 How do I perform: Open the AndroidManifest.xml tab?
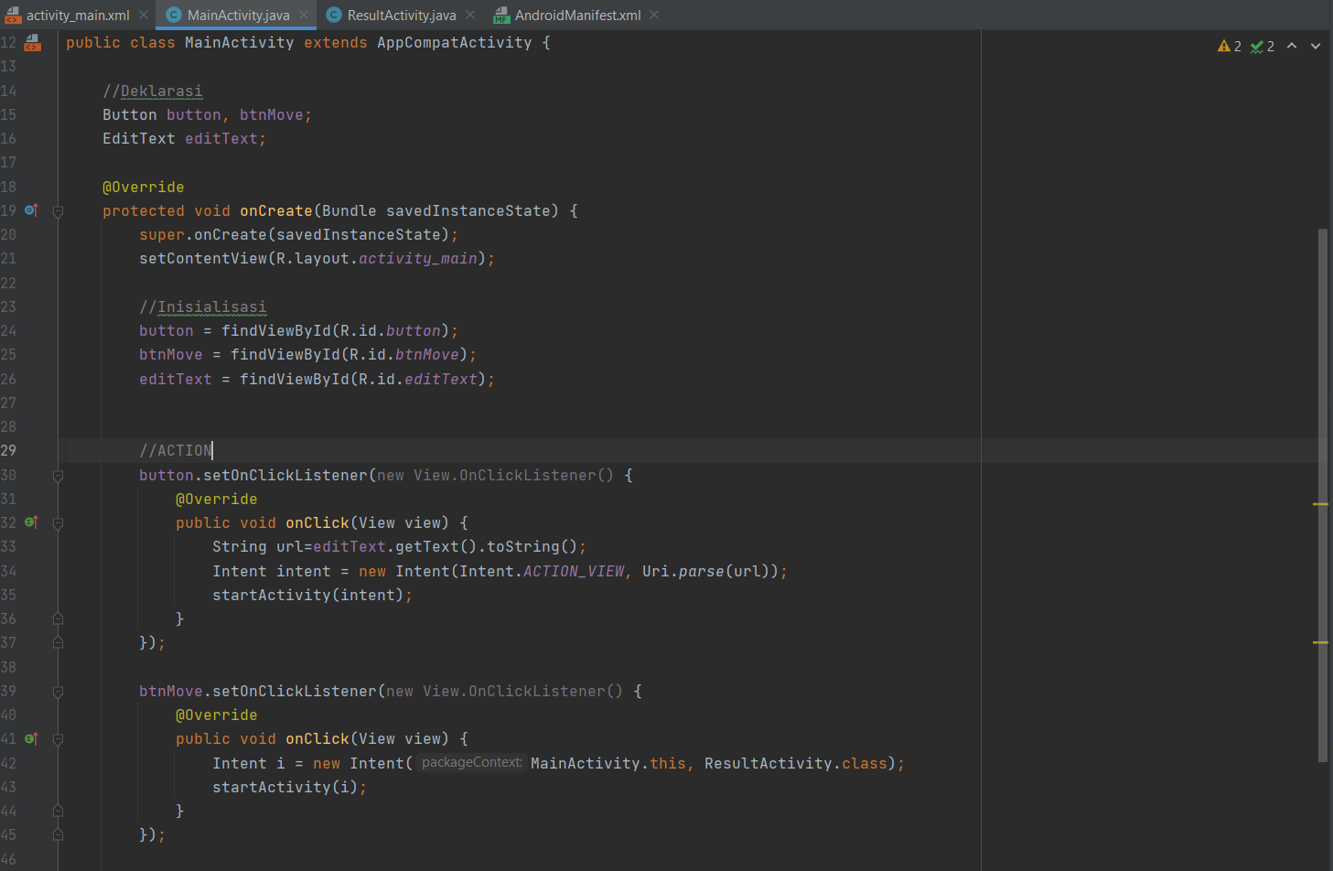click(x=576, y=15)
